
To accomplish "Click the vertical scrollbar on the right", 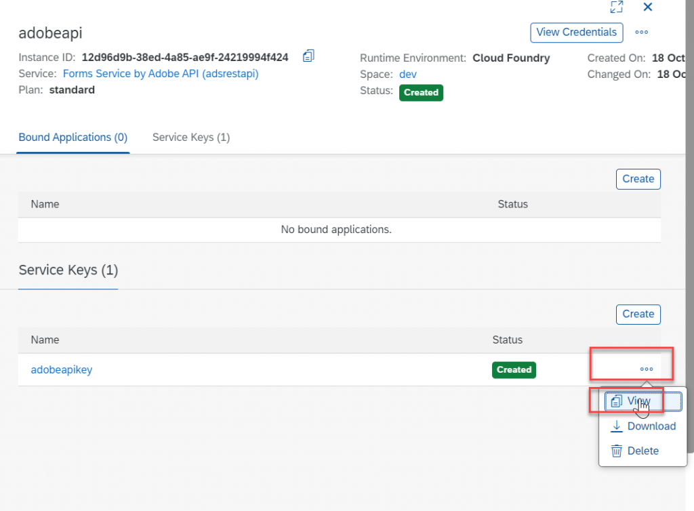I will (x=689, y=226).
